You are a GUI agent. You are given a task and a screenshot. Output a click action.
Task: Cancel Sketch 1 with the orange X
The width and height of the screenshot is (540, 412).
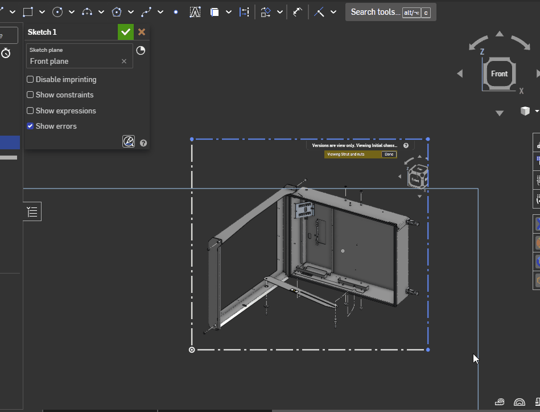pyautogui.click(x=142, y=32)
